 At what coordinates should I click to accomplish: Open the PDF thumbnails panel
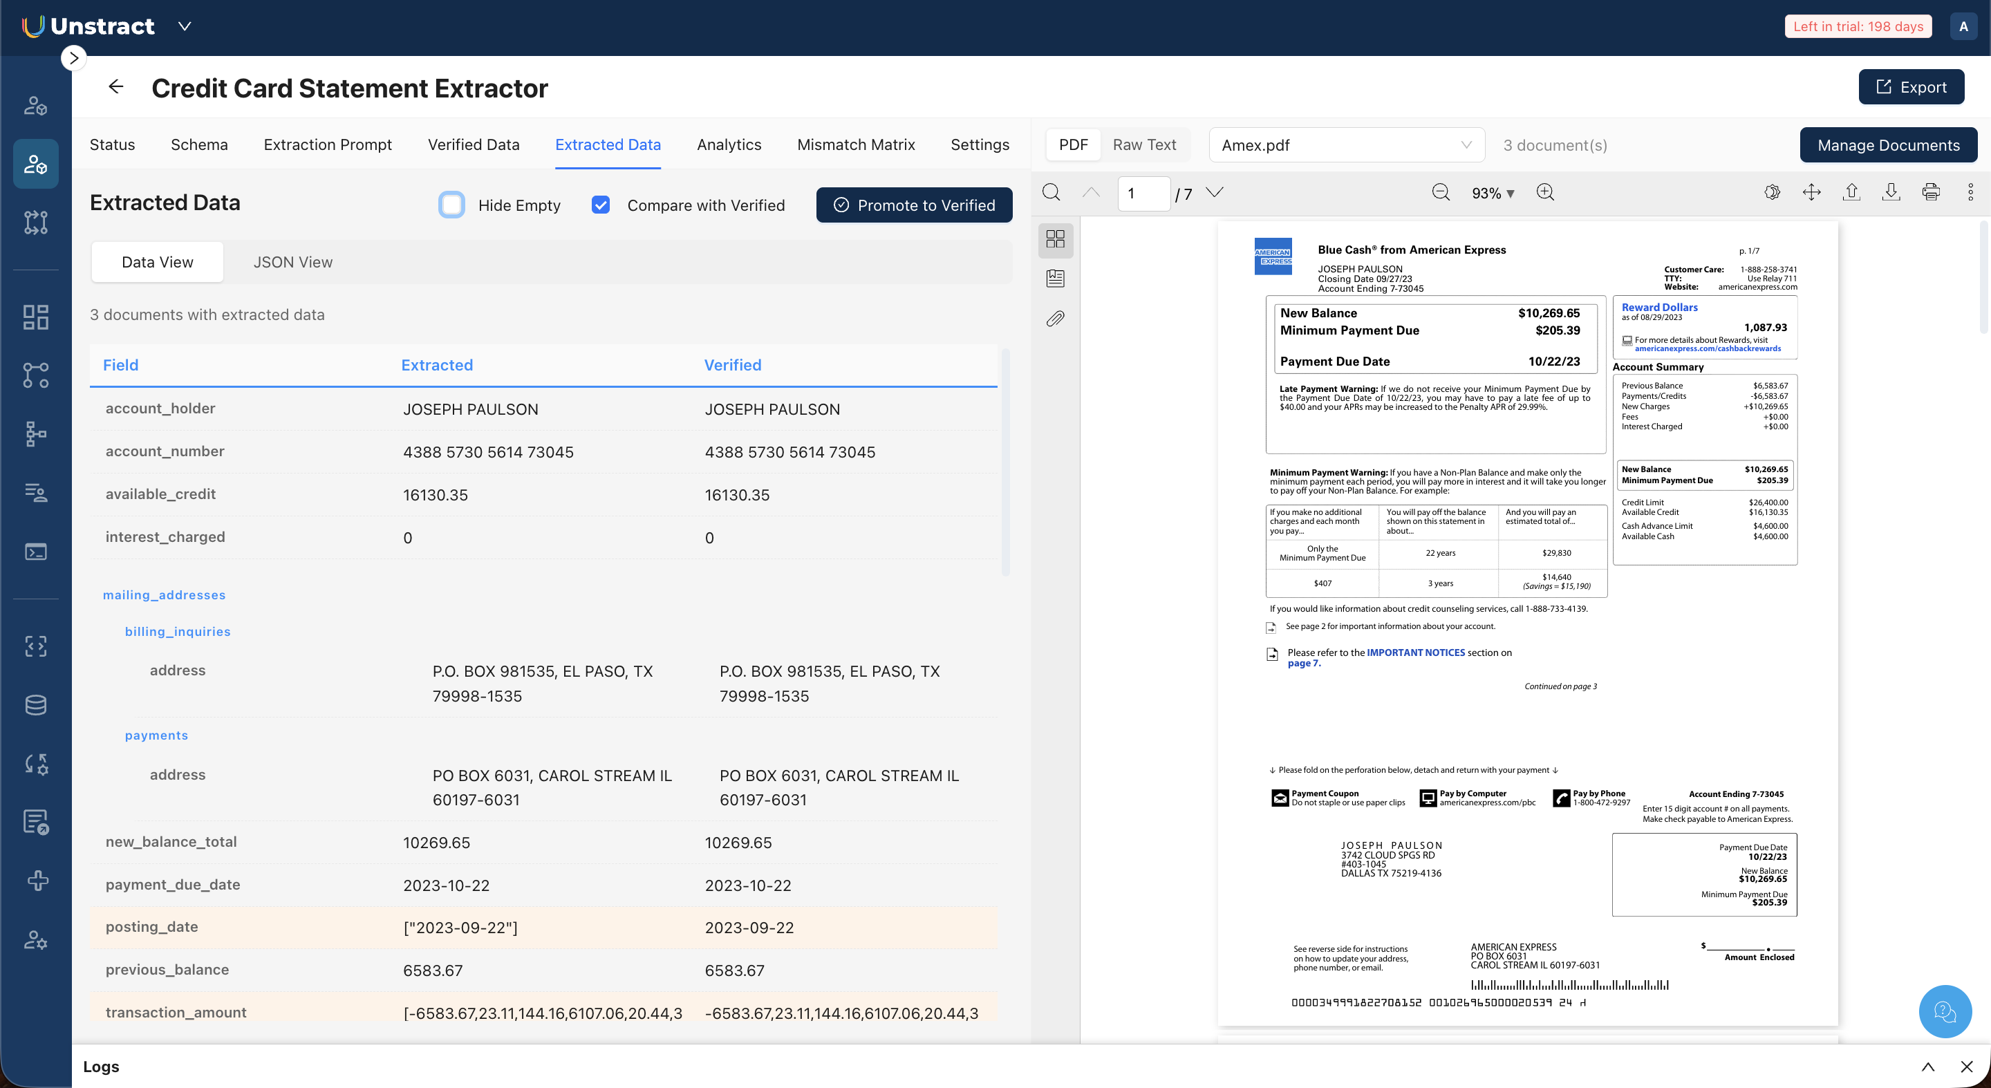[1055, 238]
